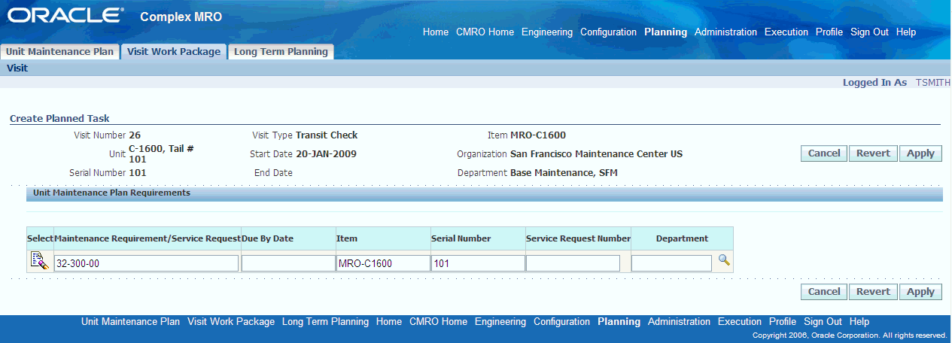Click footer Engineering link
The height and width of the screenshot is (343, 952).
pyautogui.click(x=500, y=321)
